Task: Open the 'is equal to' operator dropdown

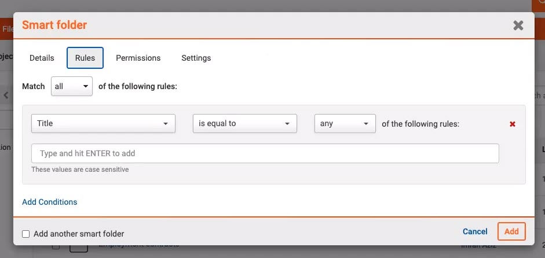Action: [244, 123]
